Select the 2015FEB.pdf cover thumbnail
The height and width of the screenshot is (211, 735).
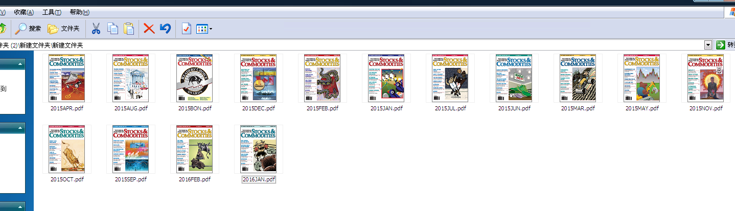pyautogui.click(x=323, y=78)
